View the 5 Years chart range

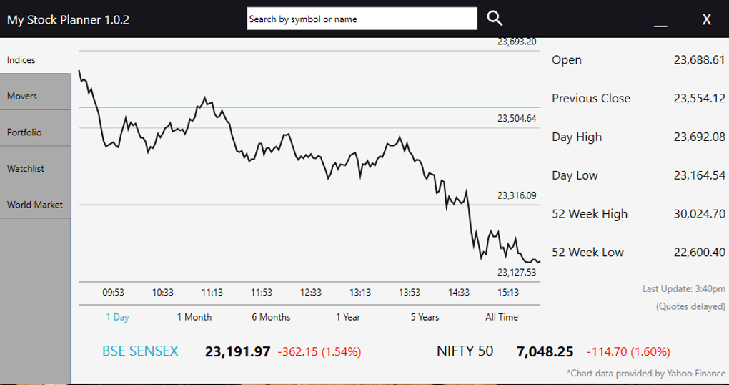point(425,317)
